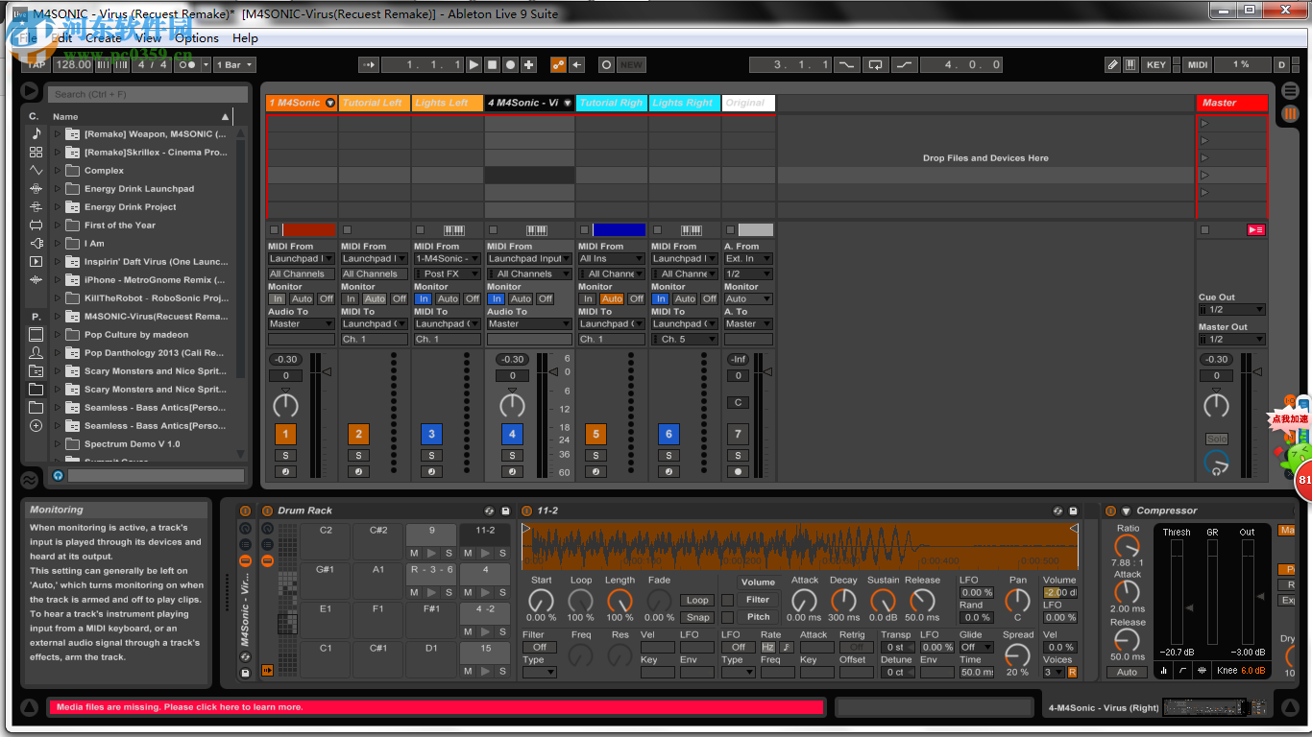Select the Lights Right track header tab

pos(684,103)
